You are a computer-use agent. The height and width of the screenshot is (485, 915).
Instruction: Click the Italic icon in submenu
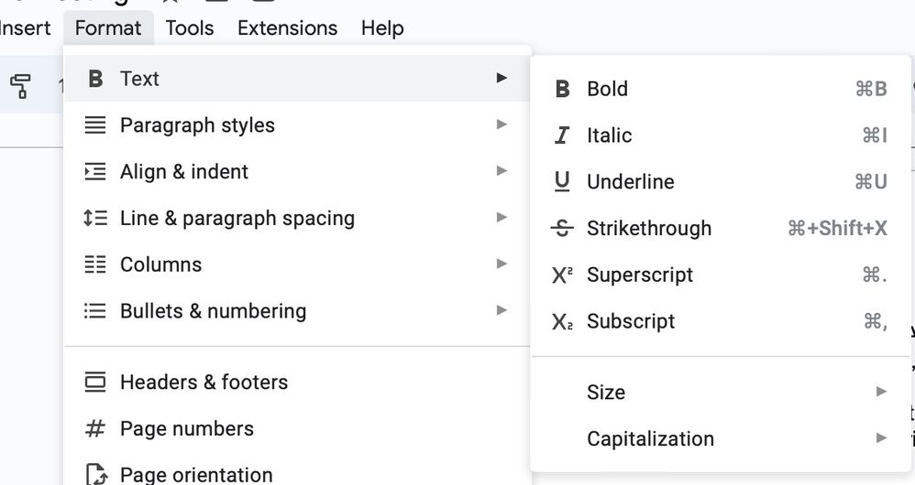coord(562,135)
